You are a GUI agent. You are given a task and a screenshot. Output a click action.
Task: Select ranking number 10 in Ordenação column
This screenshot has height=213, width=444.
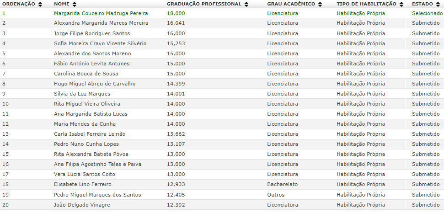click(x=5, y=104)
